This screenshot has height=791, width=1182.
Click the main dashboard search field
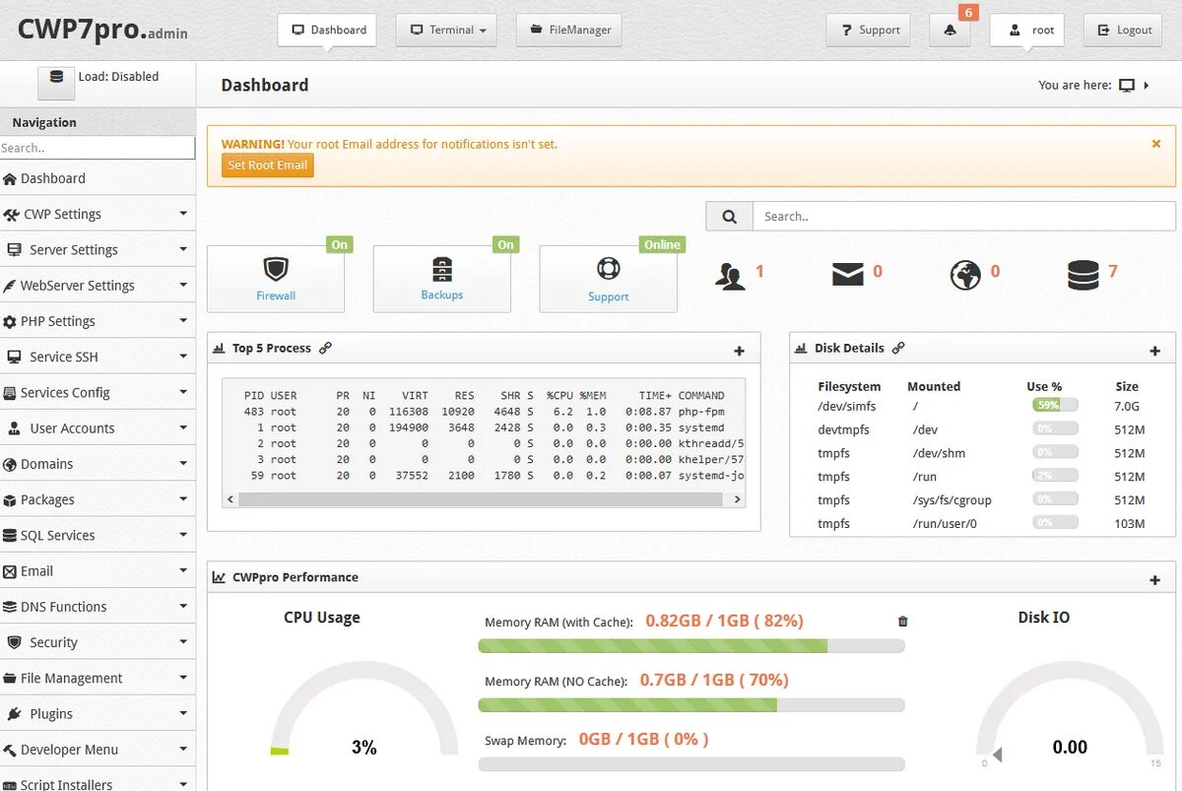coord(963,216)
